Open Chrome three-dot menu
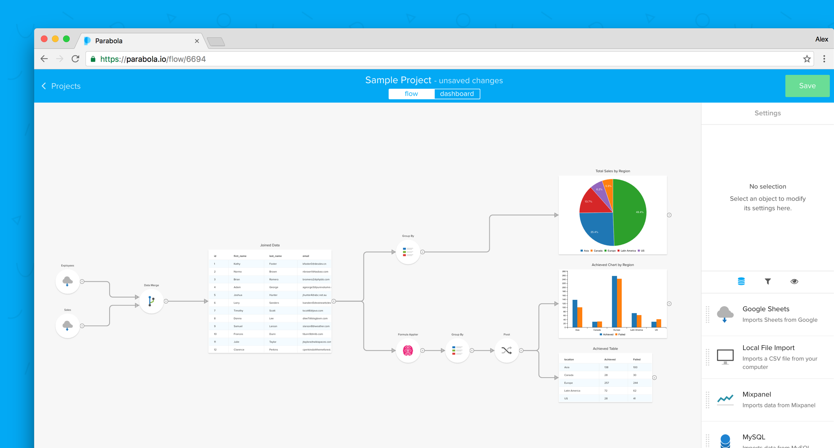 tap(824, 59)
